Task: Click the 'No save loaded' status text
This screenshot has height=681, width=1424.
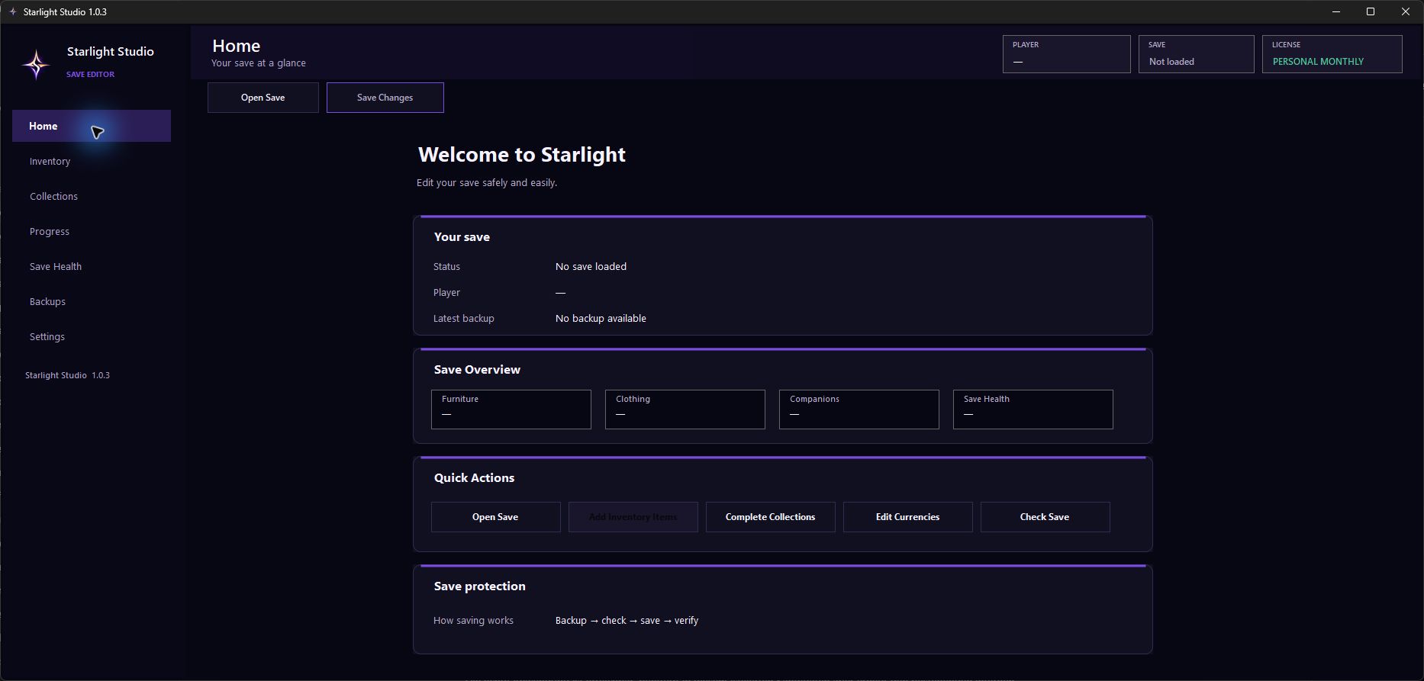Action: pos(591,266)
